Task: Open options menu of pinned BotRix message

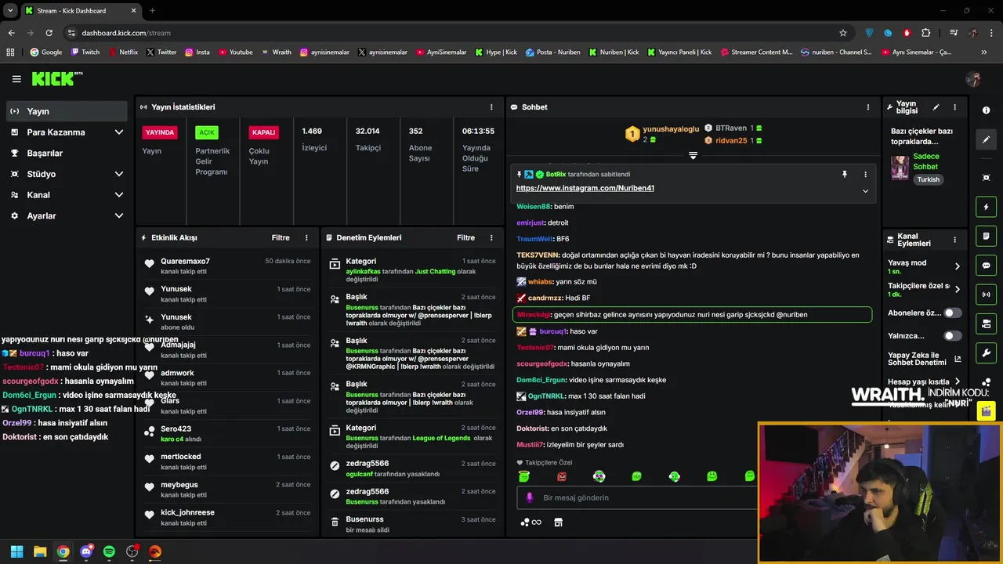Action: pyautogui.click(x=865, y=174)
